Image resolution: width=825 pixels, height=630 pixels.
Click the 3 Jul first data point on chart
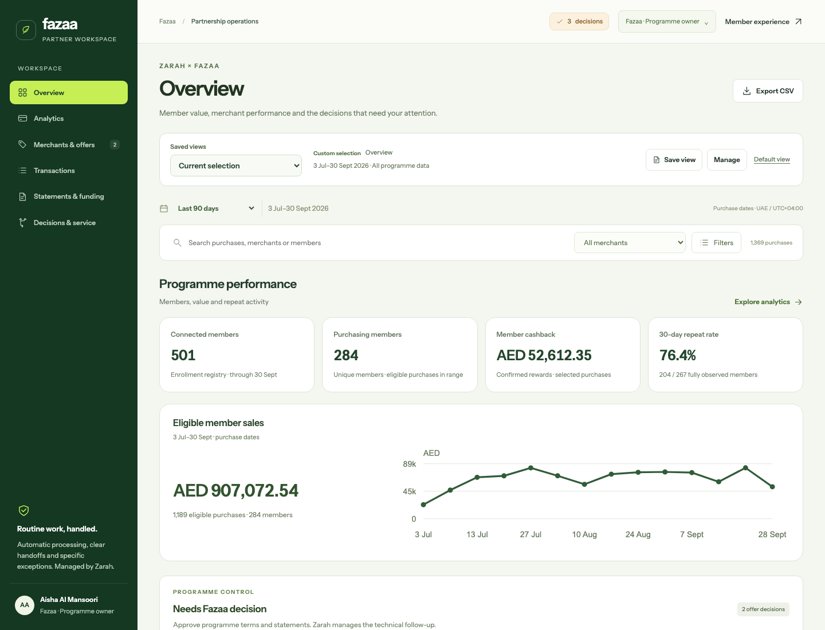423,505
